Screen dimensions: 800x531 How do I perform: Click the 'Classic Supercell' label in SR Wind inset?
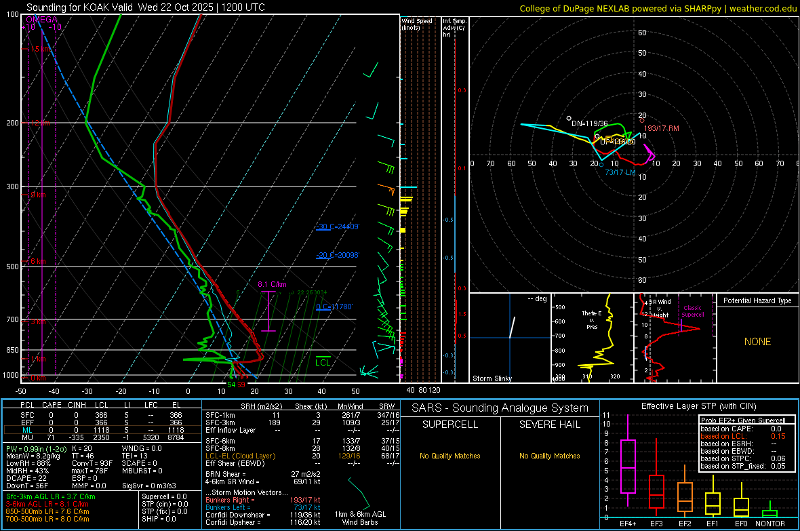[692, 311]
